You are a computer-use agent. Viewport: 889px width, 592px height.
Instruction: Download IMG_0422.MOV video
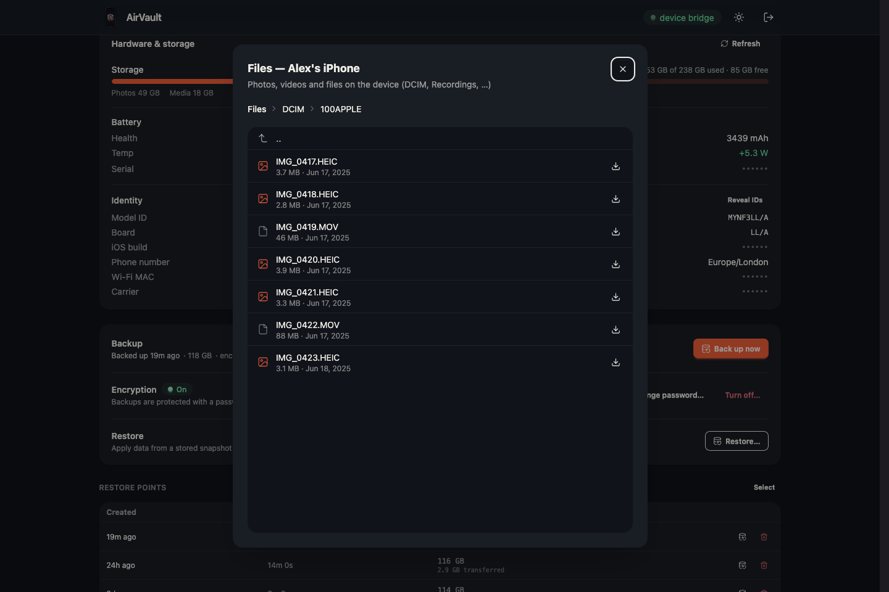tap(616, 330)
